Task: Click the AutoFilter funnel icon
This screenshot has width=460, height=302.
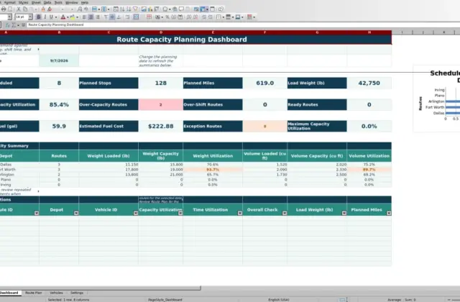Action: (x=135, y=9)
